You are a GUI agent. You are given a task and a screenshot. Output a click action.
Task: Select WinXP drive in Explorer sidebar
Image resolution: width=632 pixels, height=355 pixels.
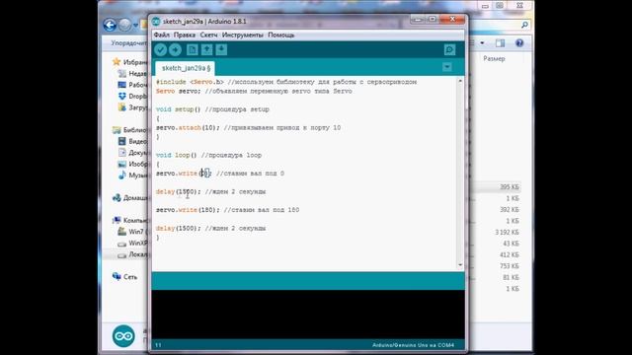[x=132, y=244]
